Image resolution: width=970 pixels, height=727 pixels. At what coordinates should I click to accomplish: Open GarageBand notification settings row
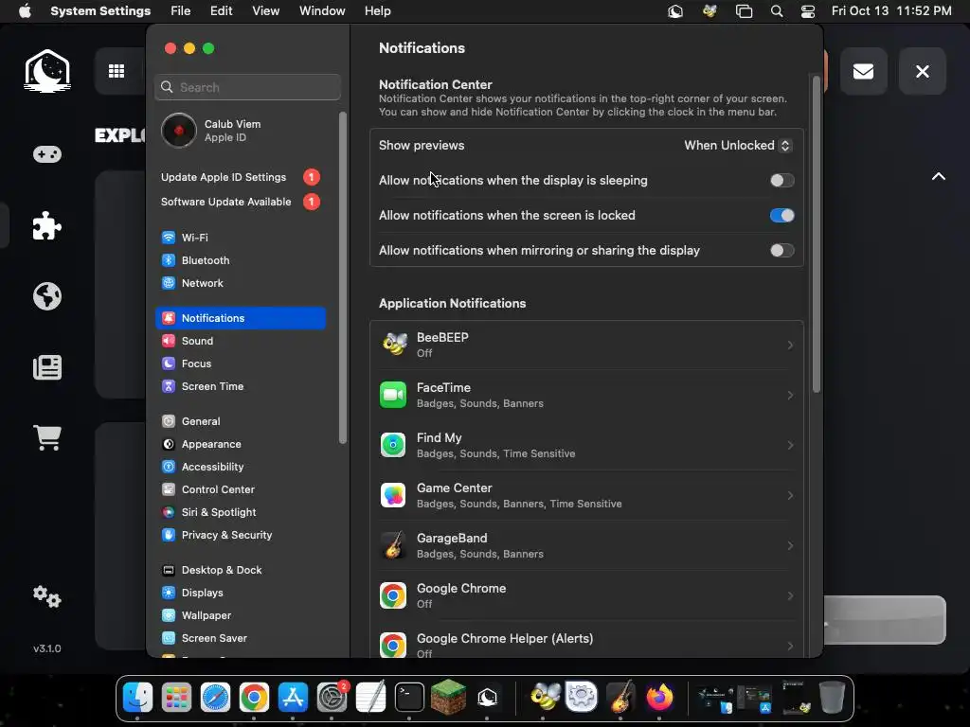click(586, 545)
